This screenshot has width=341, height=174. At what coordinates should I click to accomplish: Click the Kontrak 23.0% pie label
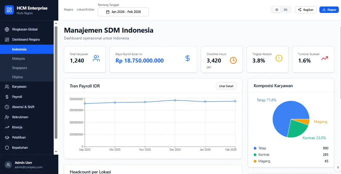(314, 138)
